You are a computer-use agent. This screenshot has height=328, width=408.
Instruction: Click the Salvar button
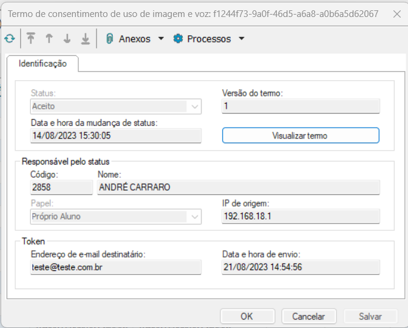tap(370, 316)
